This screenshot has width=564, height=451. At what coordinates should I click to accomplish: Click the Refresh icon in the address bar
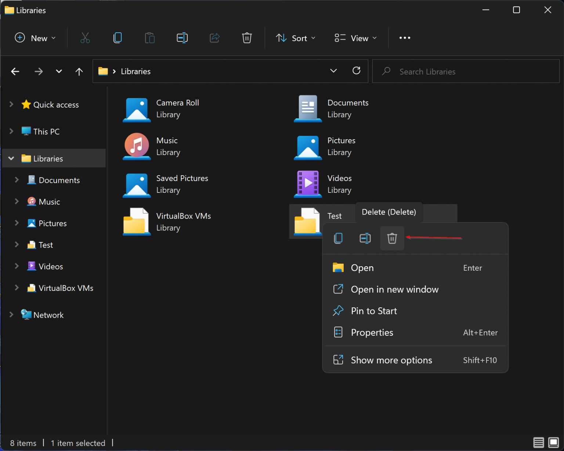coord(356,71)
